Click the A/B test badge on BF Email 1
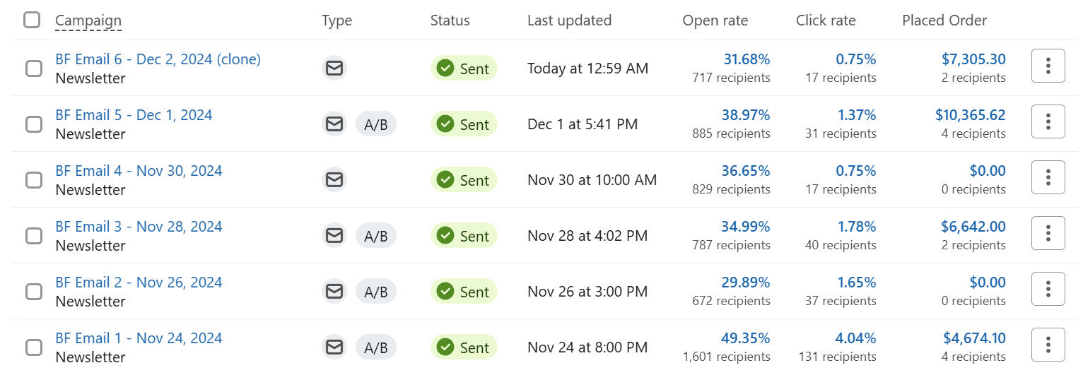The height and width of the screenshot is (375, 1083). (x=376, y=347)
